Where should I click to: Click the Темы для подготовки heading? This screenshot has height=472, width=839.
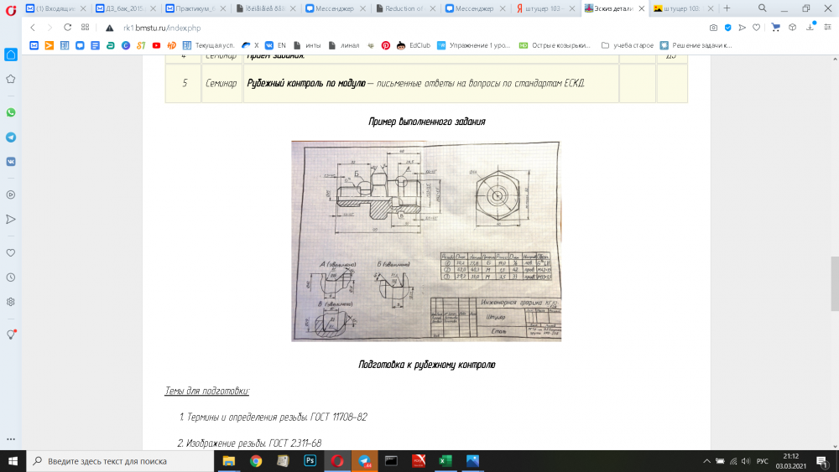pyautogui.click(x=207, y=391)
